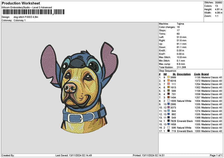224x158 pixels.
Task: Click the blue swatch in stop 9
Action: point(168,104)
